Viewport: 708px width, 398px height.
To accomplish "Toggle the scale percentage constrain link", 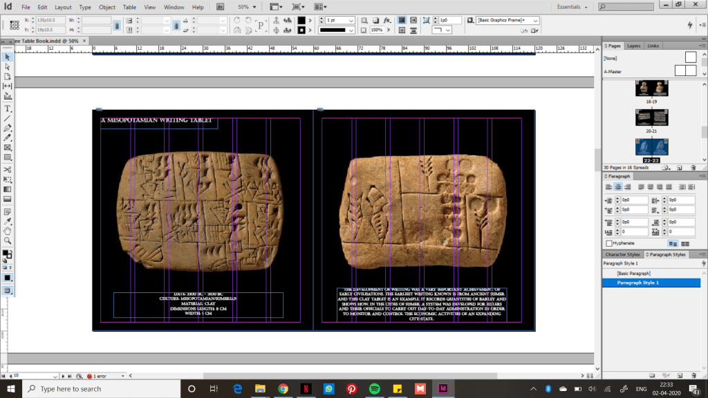I will tap(177, 26).
